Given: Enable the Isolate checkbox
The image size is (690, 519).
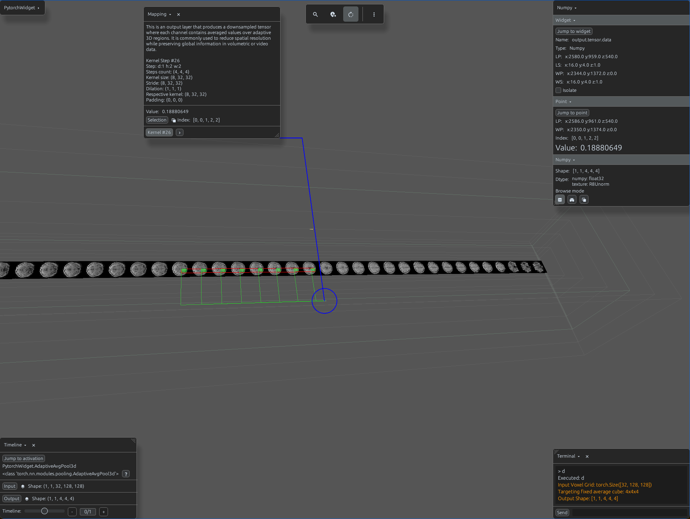Looking at the screenshot, I should (558, 90).
